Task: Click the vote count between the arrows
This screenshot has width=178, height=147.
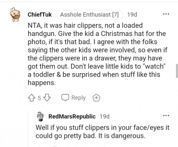Action: [x=39, y=98]
